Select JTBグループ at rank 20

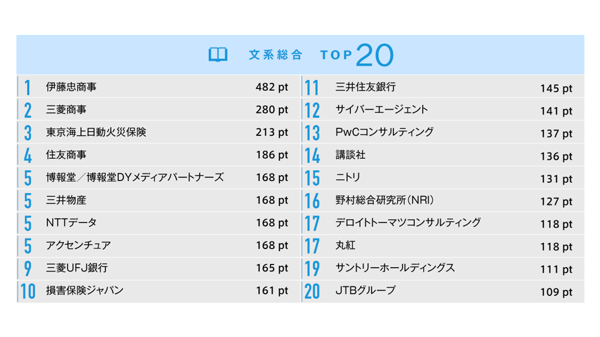pos(366,291)
